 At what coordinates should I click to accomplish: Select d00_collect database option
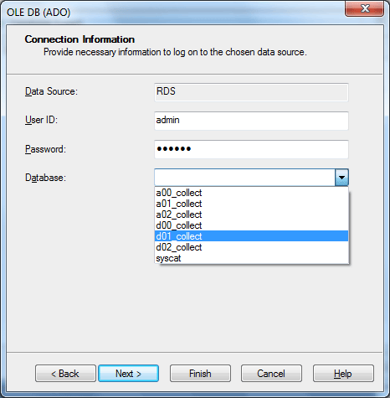[251, 225]
